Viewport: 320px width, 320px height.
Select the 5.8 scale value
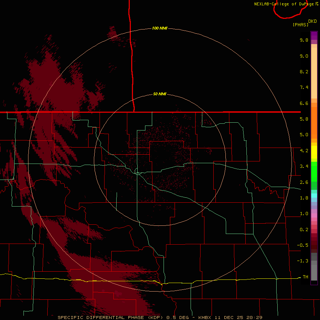304,119
